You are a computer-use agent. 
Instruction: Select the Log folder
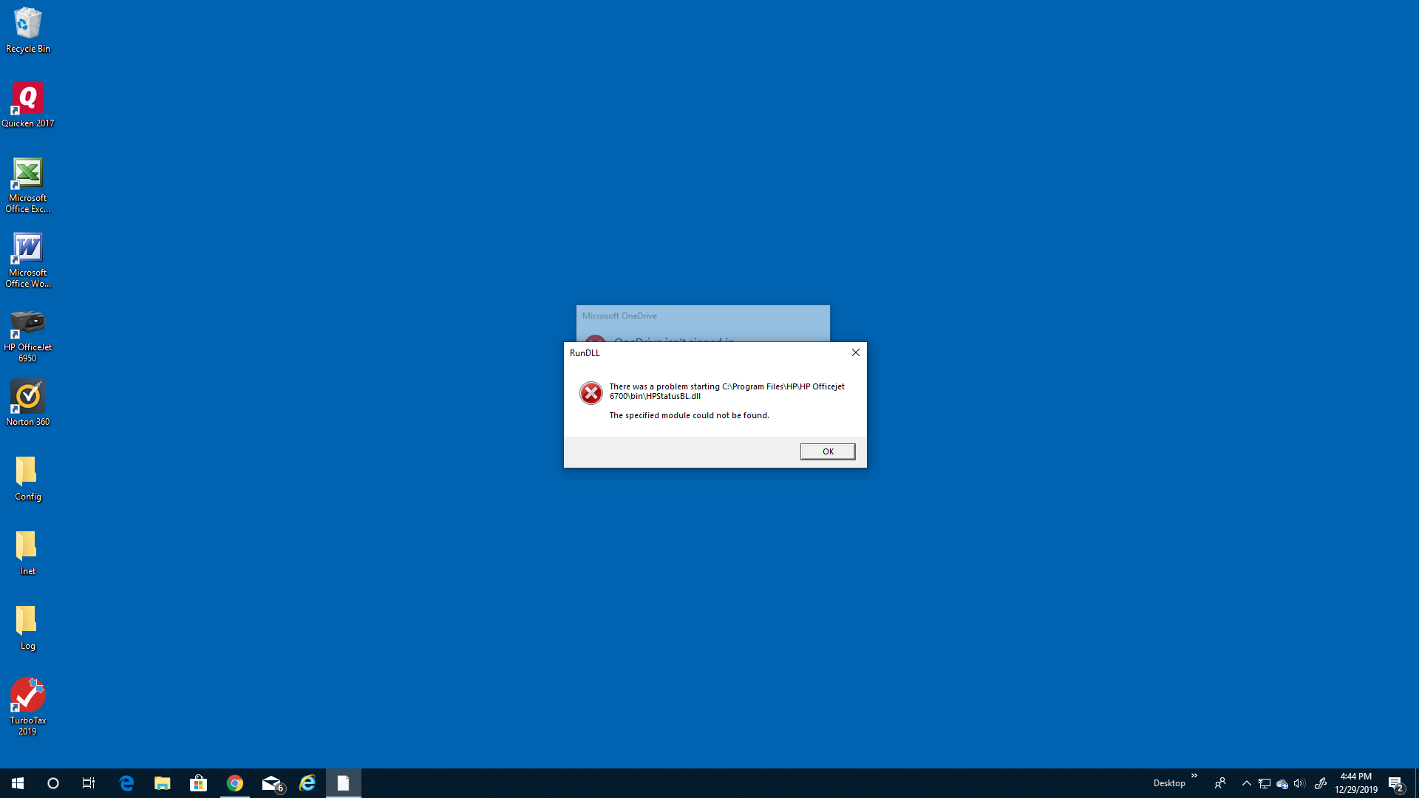pos(28,627)
